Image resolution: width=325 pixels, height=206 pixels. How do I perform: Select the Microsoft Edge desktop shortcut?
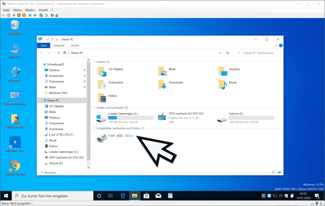[x=15, y=145]
